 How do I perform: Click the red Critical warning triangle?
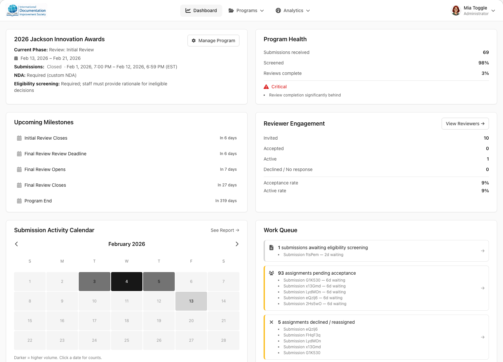click(266, 86)
